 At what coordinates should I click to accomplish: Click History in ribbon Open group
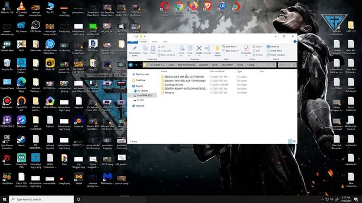pyautogui.click(x=258, y=55)
